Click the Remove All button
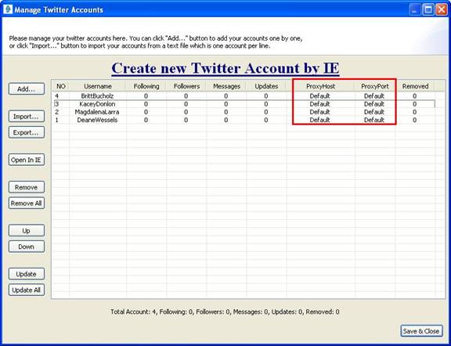Image resolution: width=451 pixels, height=346 pixels. [x=27, y=204]
